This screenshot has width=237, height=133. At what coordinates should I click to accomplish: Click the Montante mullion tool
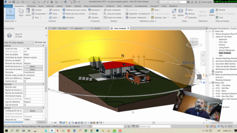(68, 17)
